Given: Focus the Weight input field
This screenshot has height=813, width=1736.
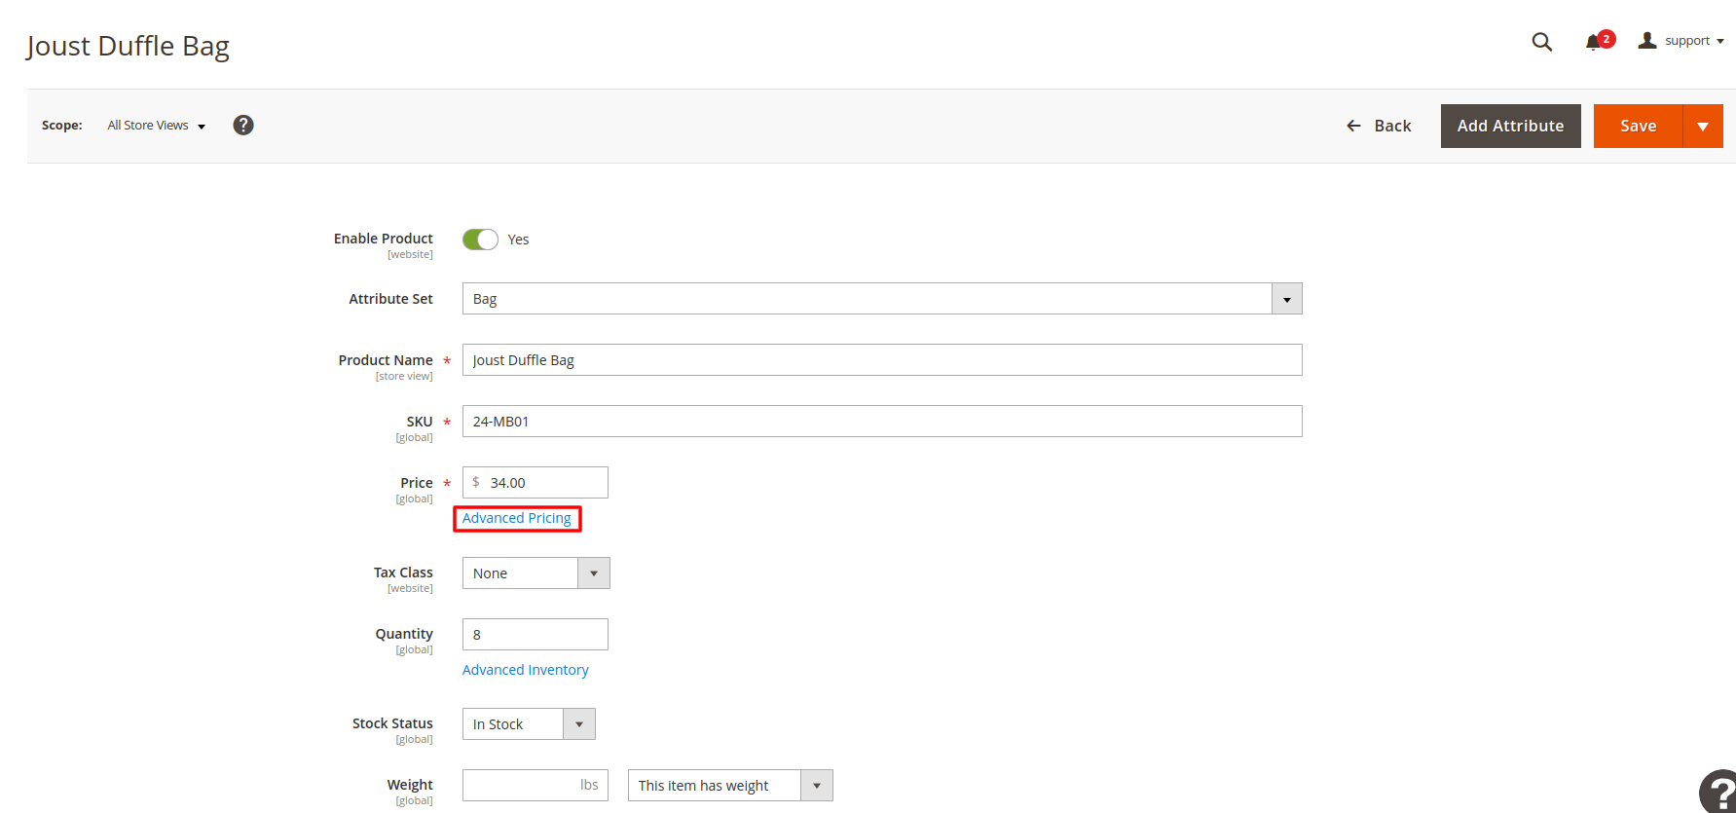Looking at the screenshot, I should pos(536,786).
